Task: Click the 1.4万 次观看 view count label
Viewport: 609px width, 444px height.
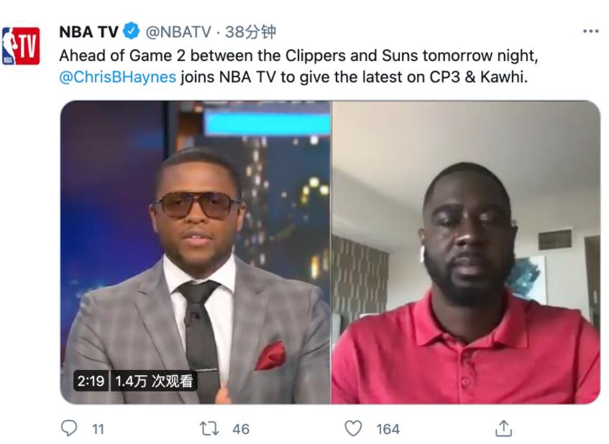Action: (x=154, y=381)
